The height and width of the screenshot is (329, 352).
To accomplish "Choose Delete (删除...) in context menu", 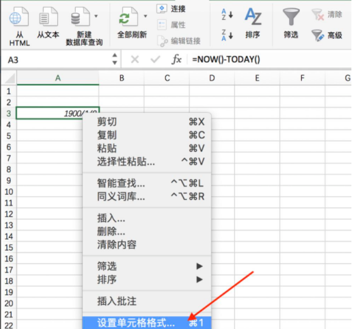I will pyautogui.click(x=147, y=231).
